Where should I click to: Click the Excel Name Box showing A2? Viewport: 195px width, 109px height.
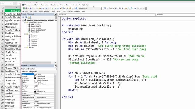pos(7,3)
